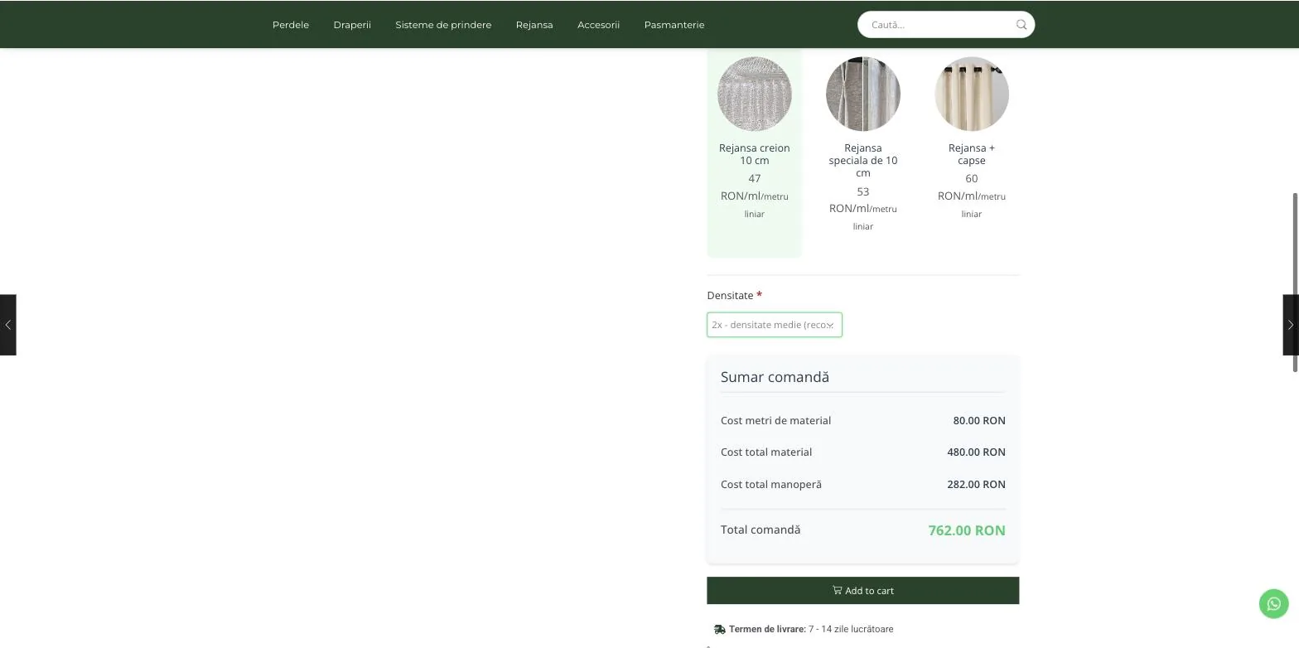The image size is (1299, 648).
Task: Open the Draperii menu
Action: [352, 25]
